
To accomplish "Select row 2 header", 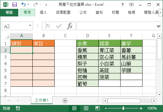I will [x=5, y=50].
